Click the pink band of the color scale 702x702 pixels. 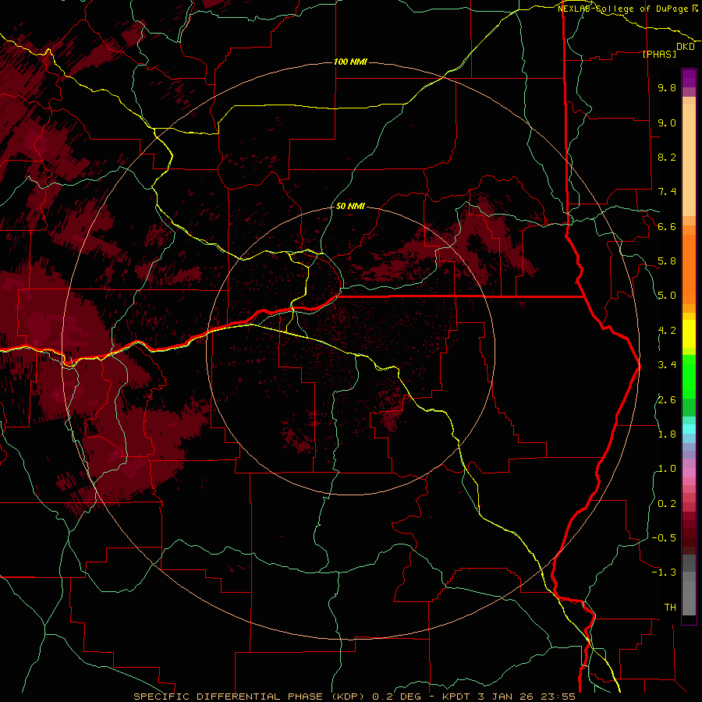click(x=689, y=473)
